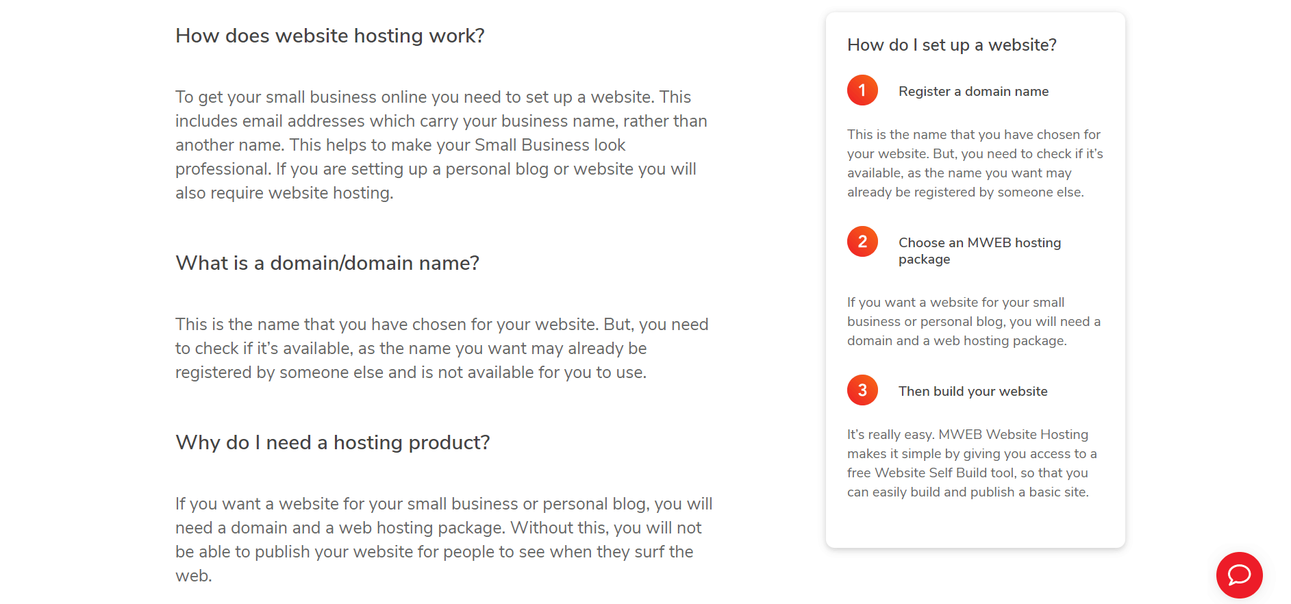1291x604 pixels.
Task: Click the step 3 numbered circle icon
Action: tap(862, 390)
